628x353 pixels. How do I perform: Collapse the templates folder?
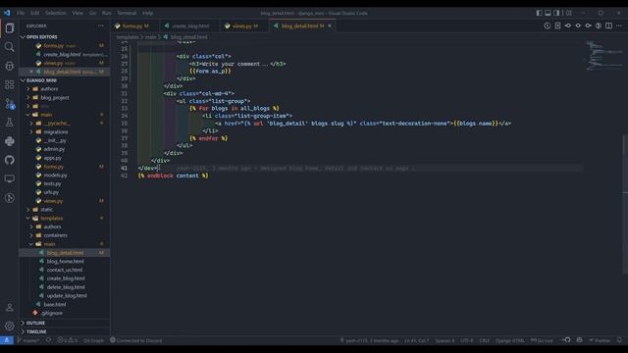click(64, 218)
